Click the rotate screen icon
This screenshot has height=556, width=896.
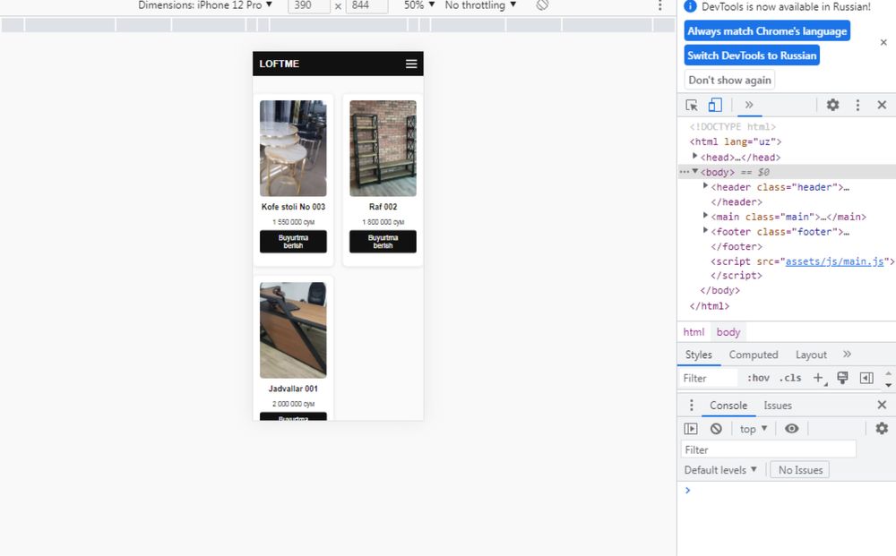[542, 5]
